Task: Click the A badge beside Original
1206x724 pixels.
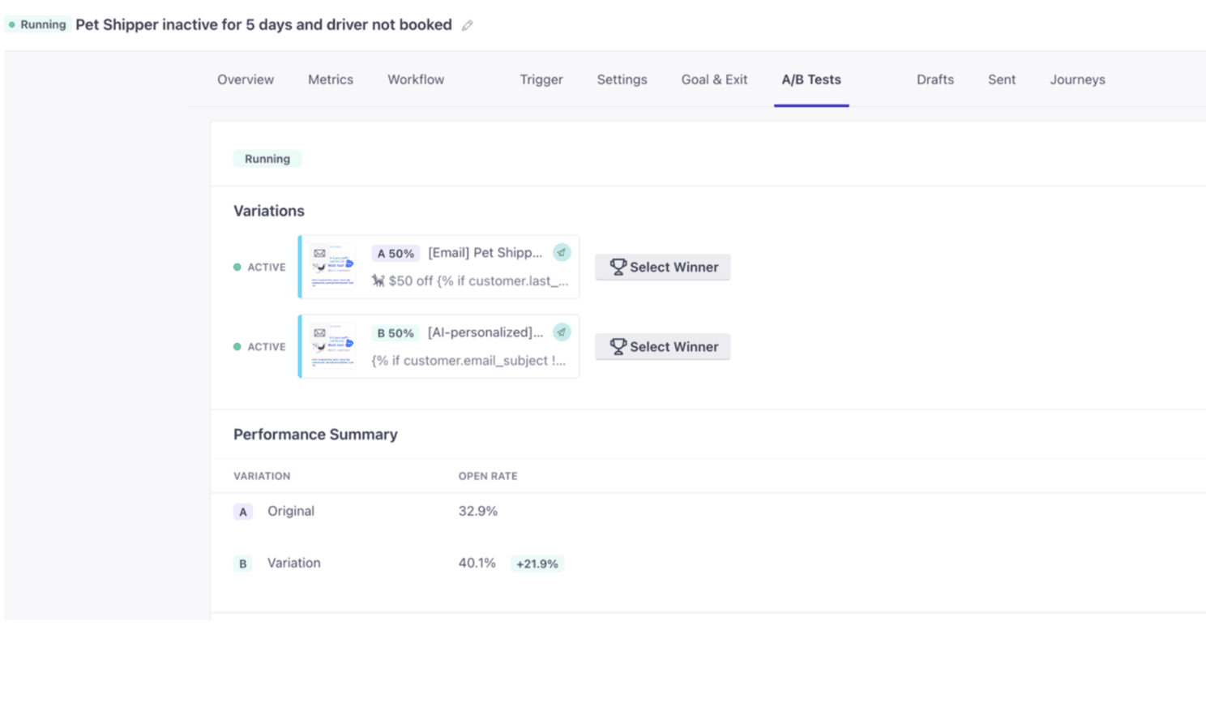Action: tap(243, 512)
